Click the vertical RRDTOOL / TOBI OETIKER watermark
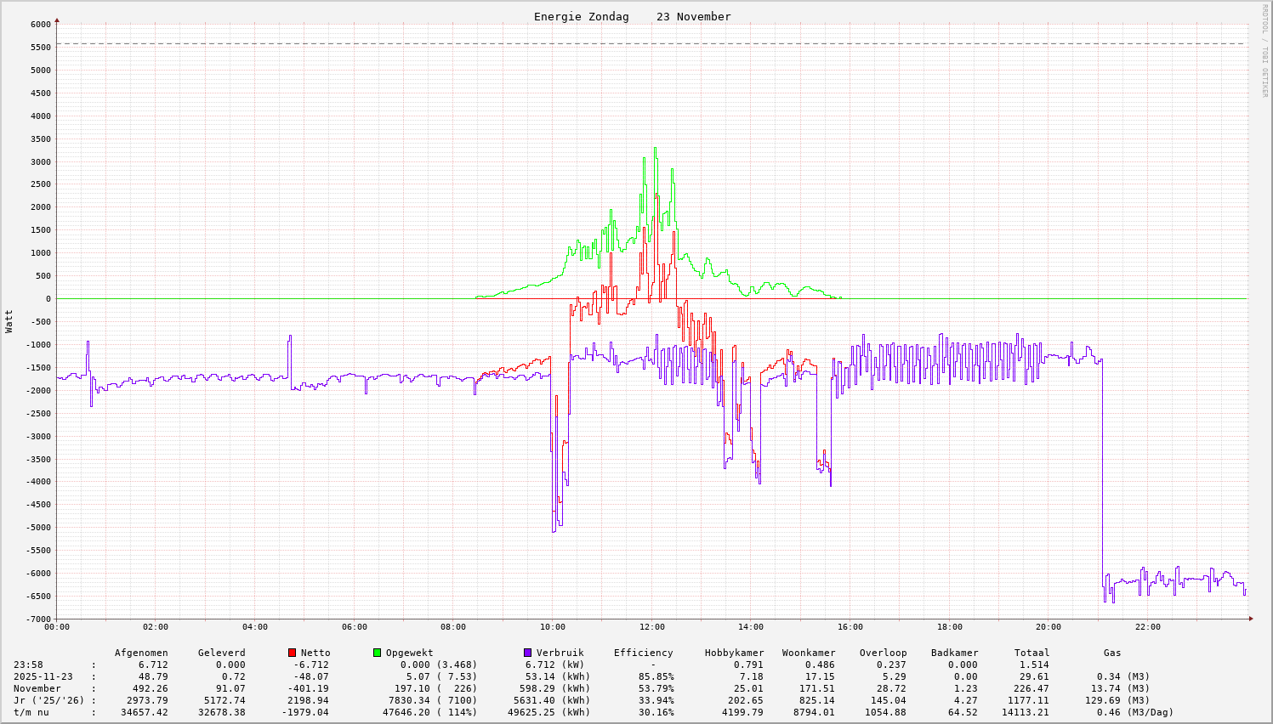Viewport: 1273px width, 724px height. (1264, 50)
